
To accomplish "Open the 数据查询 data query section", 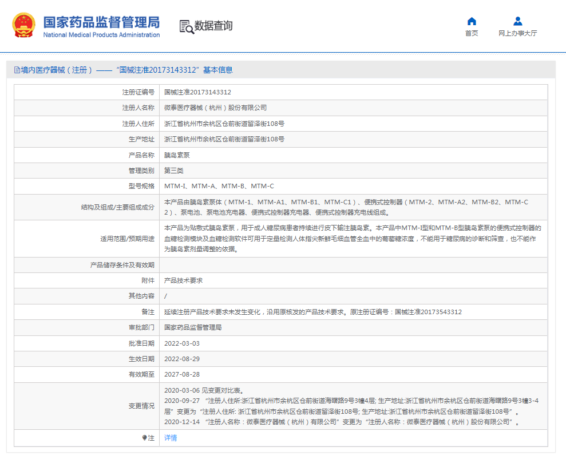I will [x=214, y=25].
